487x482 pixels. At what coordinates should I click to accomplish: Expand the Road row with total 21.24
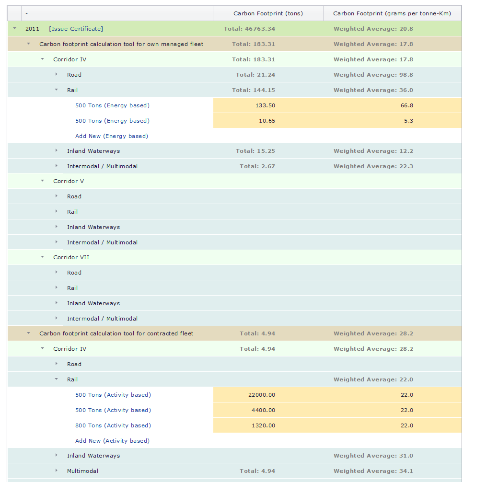pos(56,75)
